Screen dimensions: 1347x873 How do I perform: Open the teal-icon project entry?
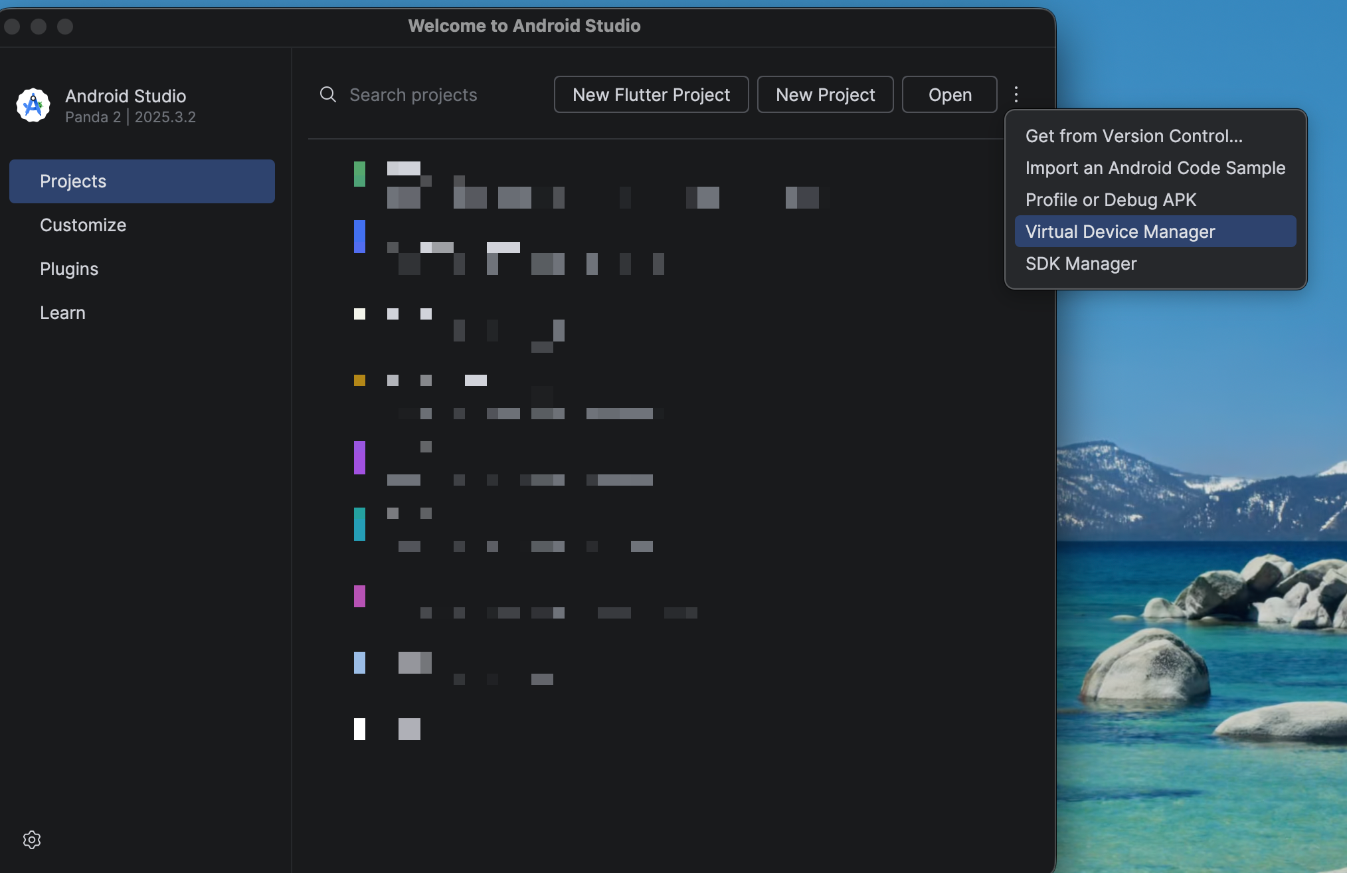click(x=359, y=524)
